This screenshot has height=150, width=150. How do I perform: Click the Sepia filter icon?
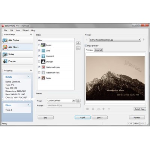[43, 78]
